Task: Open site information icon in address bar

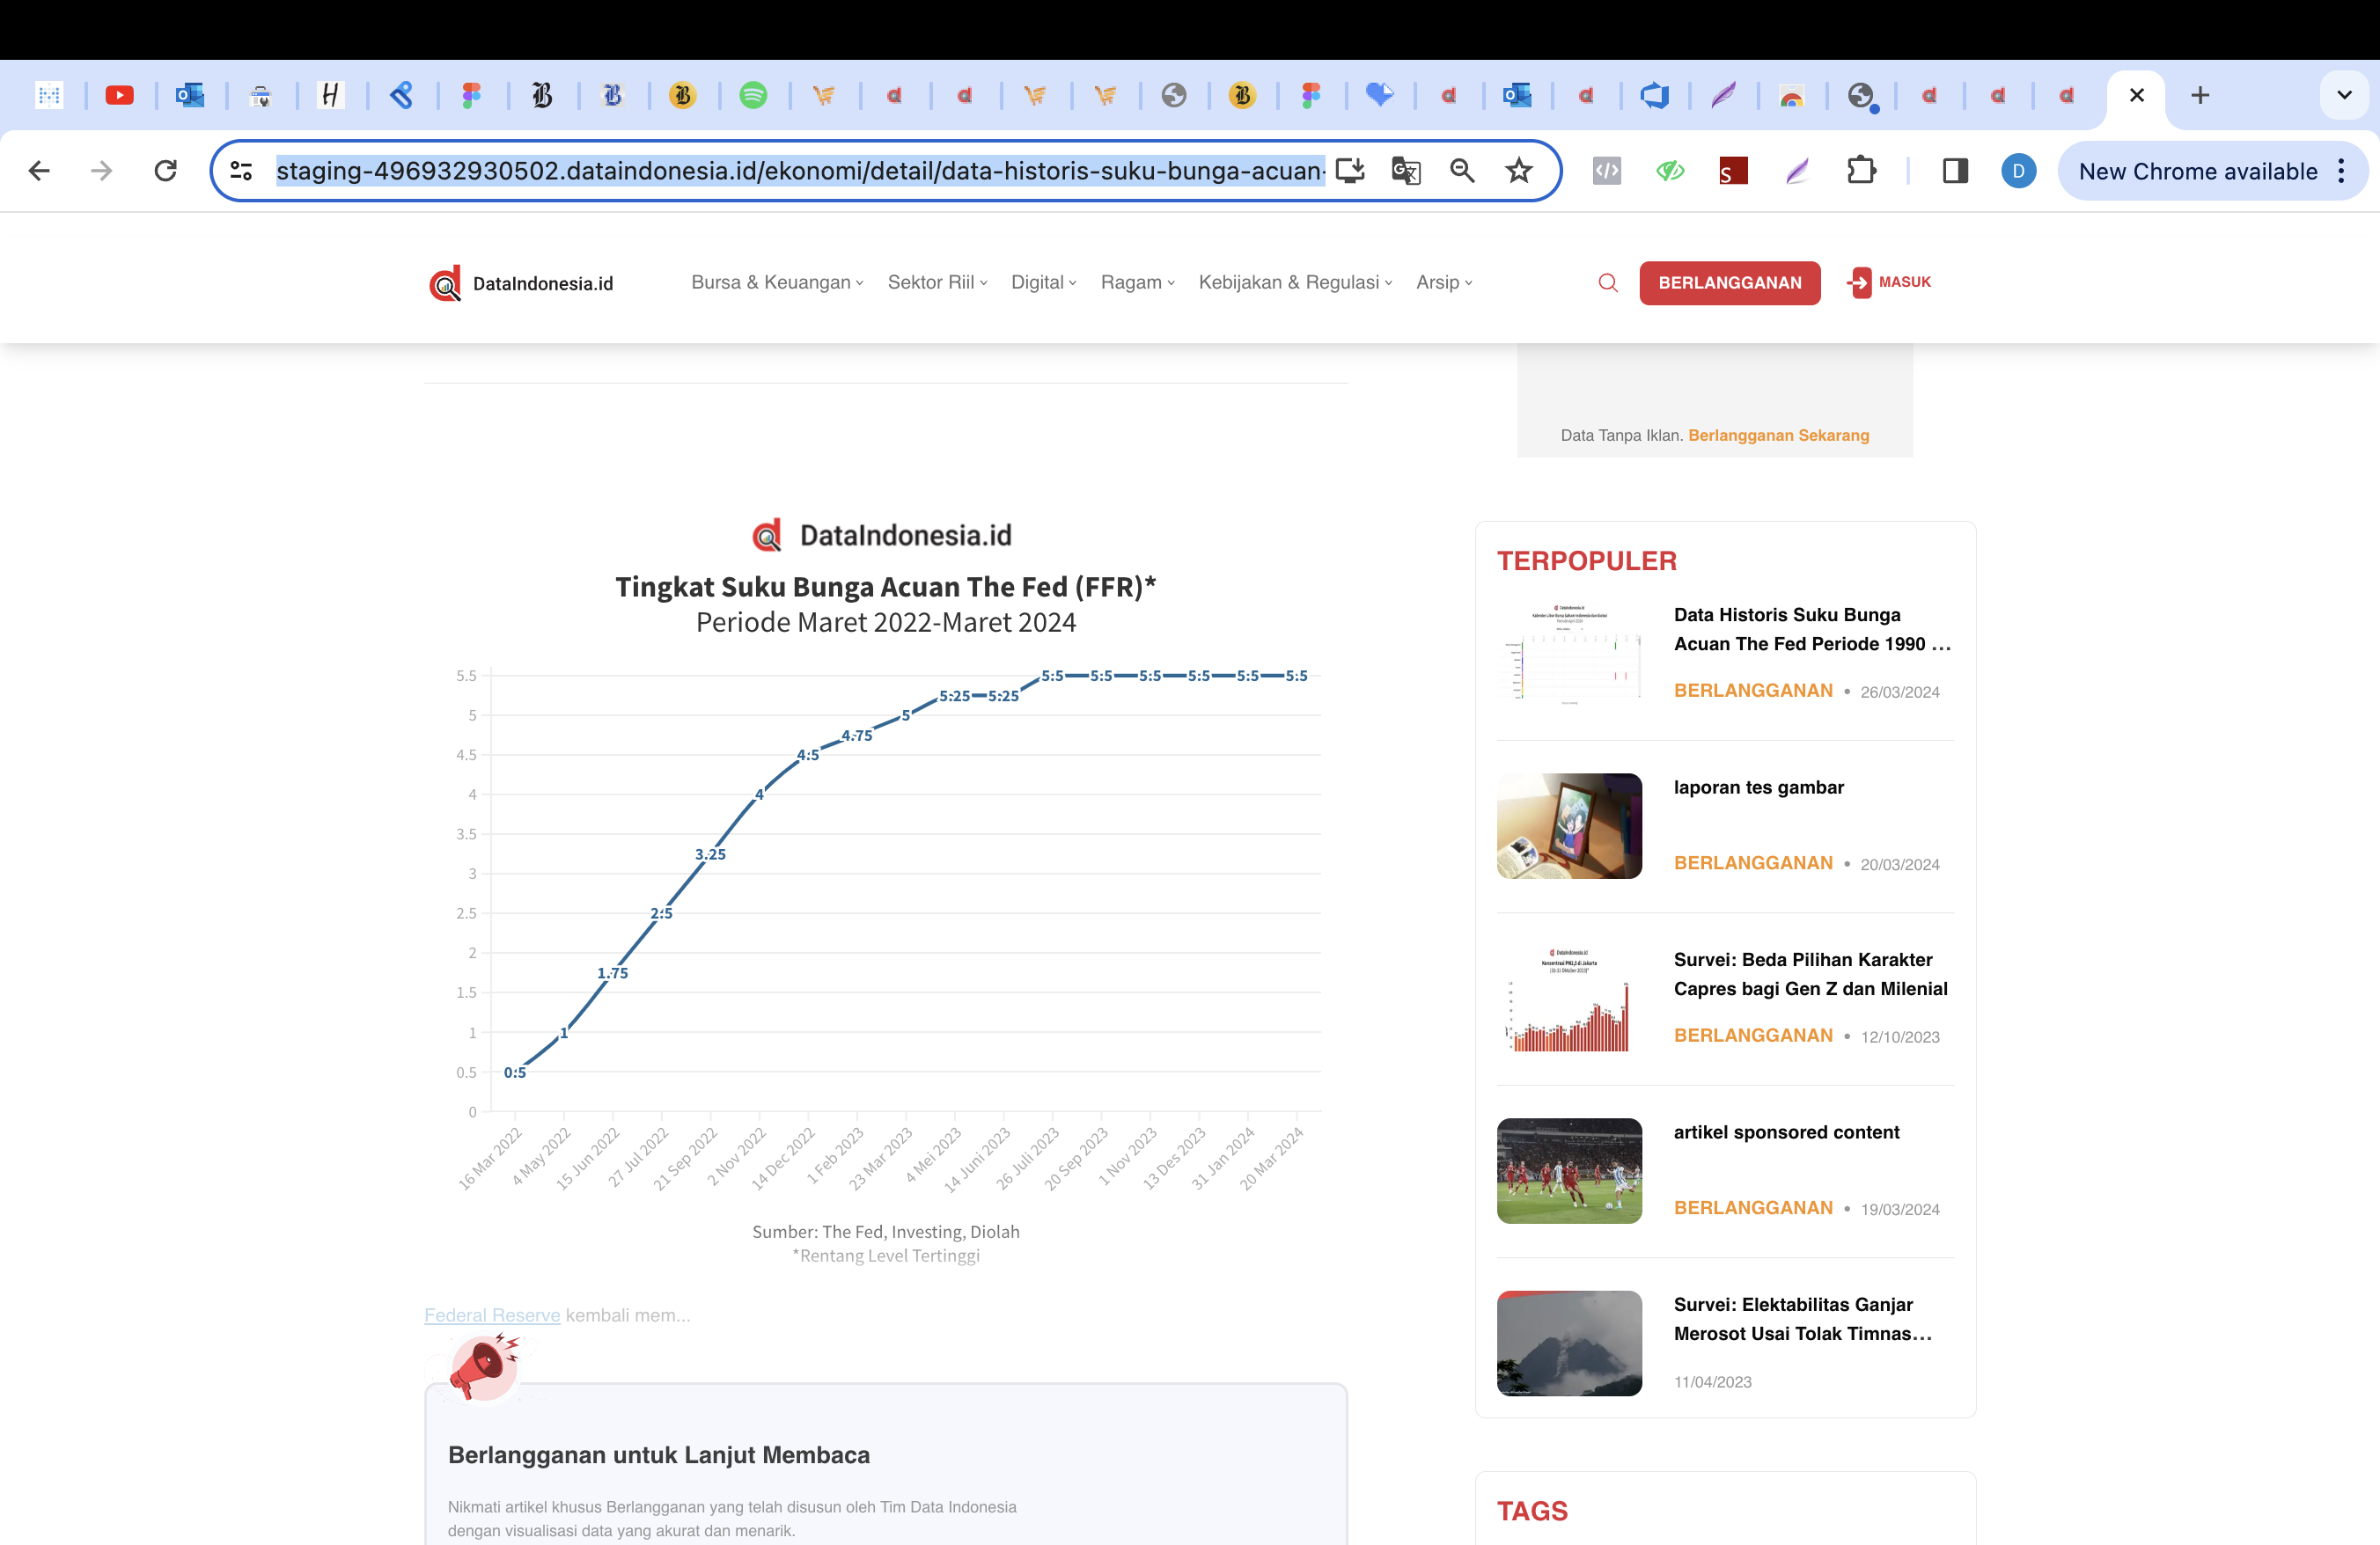Action: click(241, 171)
